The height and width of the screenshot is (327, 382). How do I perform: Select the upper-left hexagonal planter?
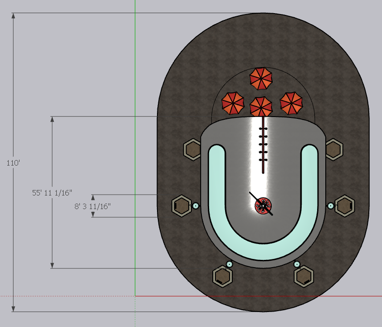point(192,150)
